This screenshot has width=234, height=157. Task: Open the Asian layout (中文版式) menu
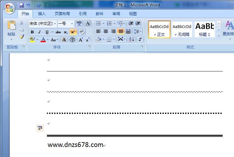pyautogui.click(x=122, y=39)
